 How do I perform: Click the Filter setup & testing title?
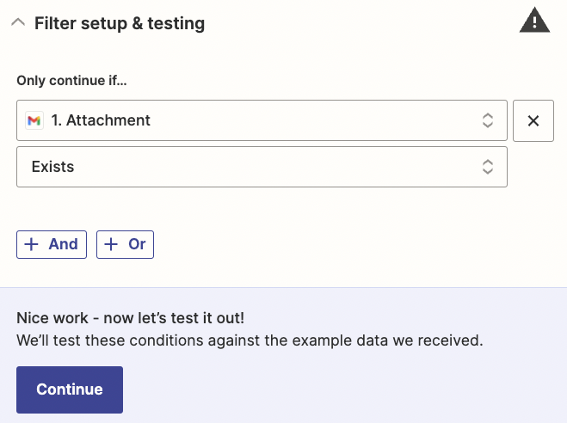[120, 23]
